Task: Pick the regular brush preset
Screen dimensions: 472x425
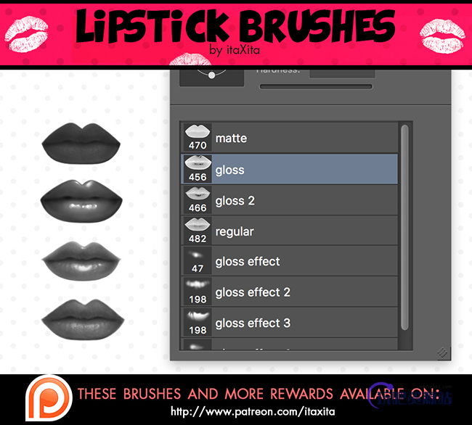Action: click(289, 231)
